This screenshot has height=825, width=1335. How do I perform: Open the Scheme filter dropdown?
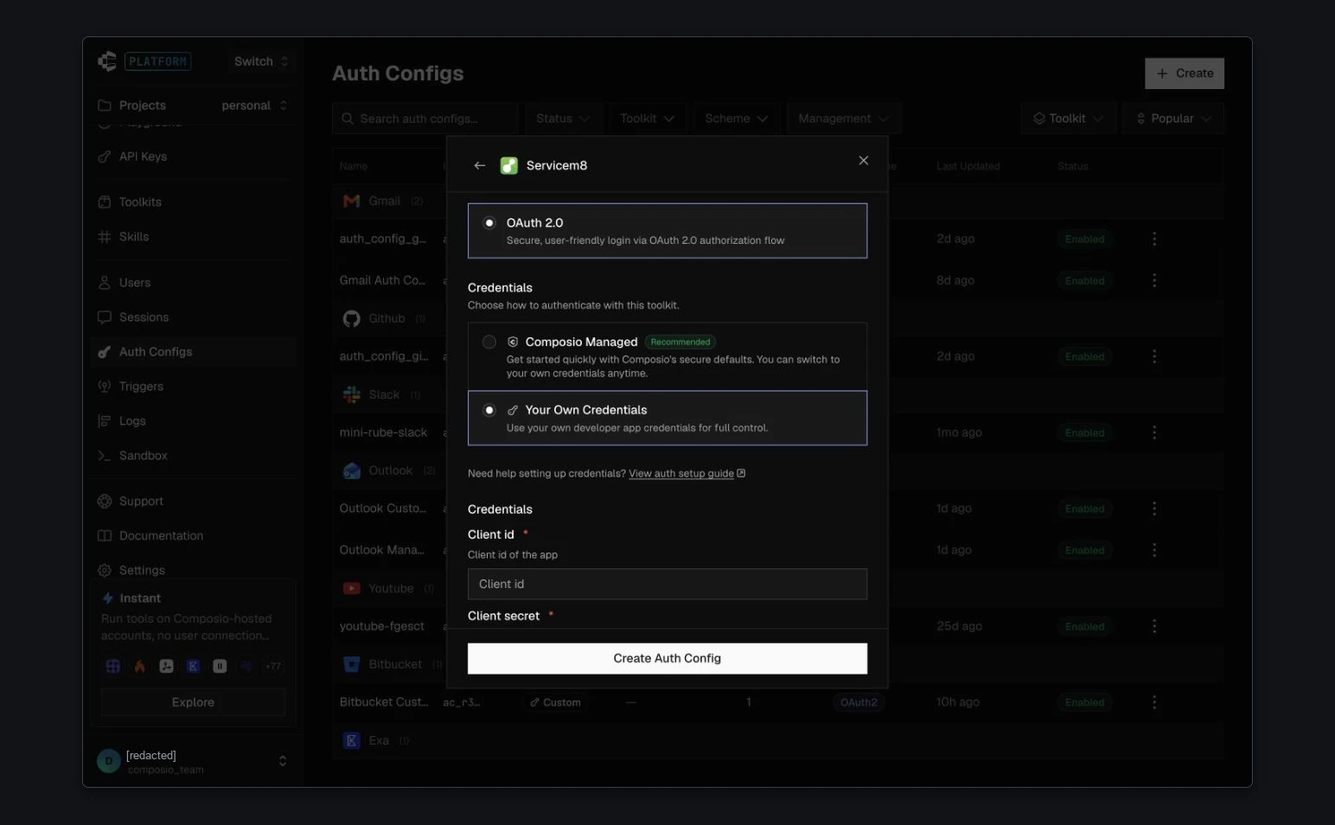click(x=737, y=118)
